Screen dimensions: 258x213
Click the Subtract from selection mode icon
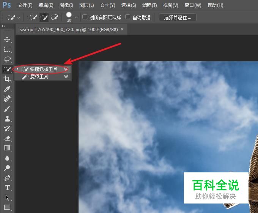tap(55, 17)
